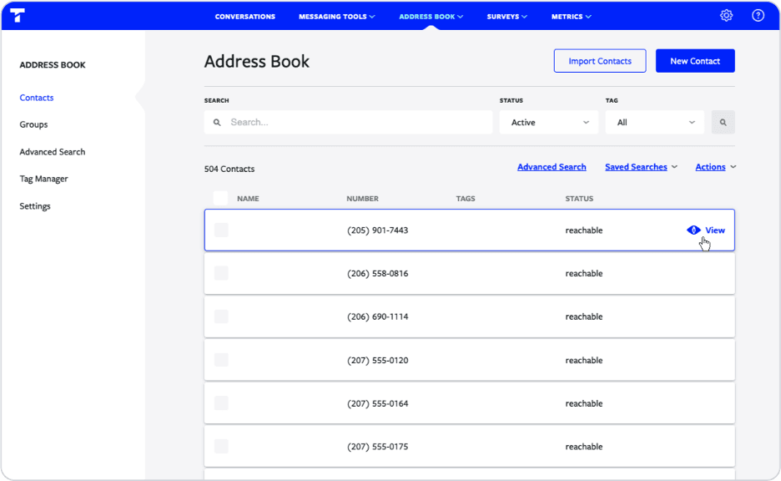Click the eye icon next to View
The height and width of the screenshot is (481, 781).
[693, 230]
